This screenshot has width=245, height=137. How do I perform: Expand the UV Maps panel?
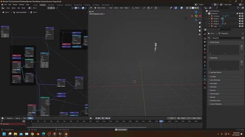[x=213, y=76]
